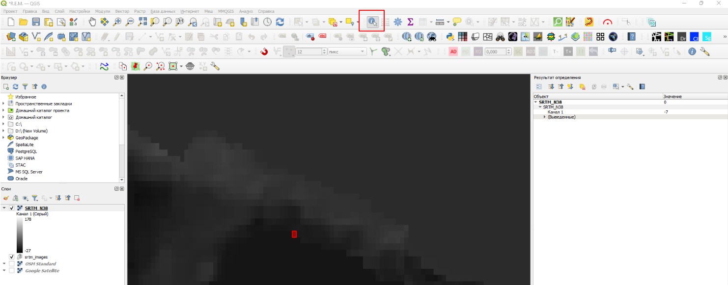Click Zoom to Native Resolution (1:1)
Screen dimensions: 728x285
click(x=180, y=22)
